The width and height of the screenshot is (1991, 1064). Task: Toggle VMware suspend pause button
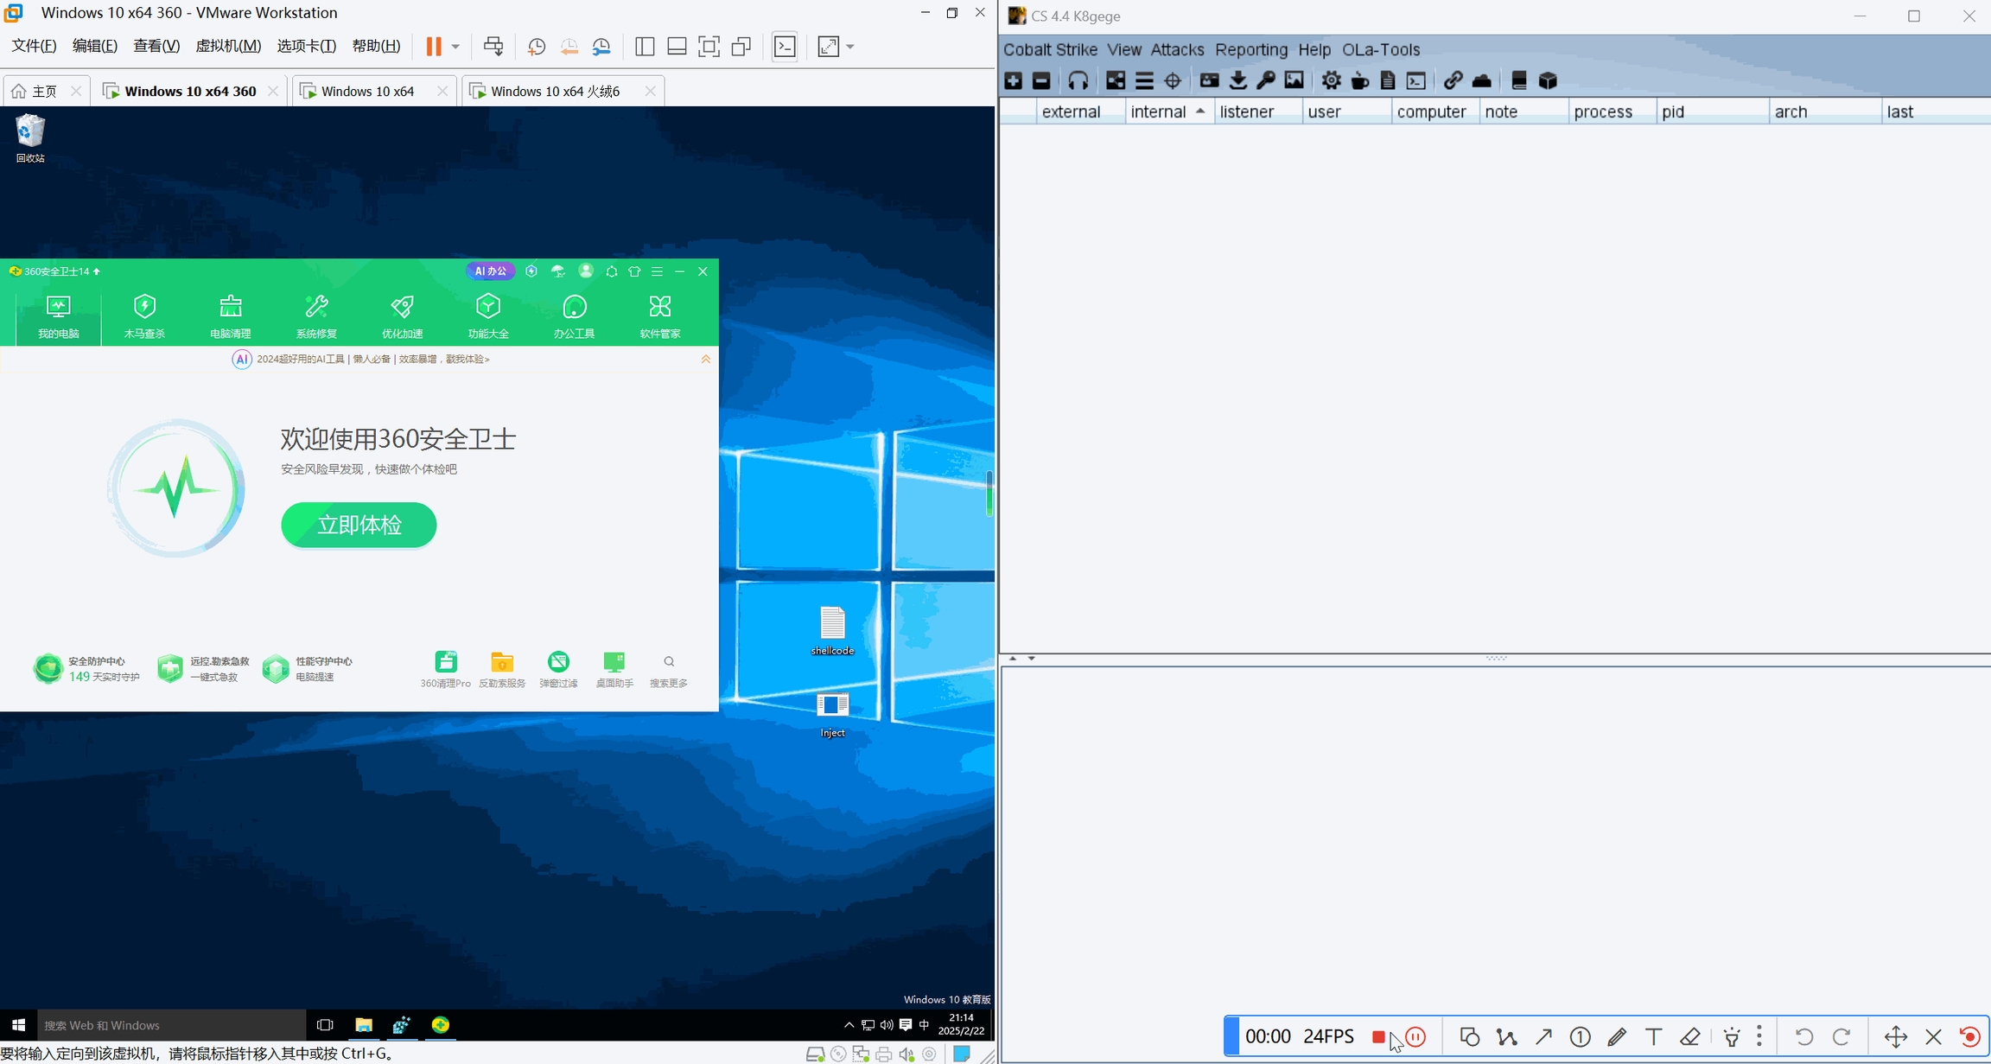pyautogui.click(x=434, y=47)
